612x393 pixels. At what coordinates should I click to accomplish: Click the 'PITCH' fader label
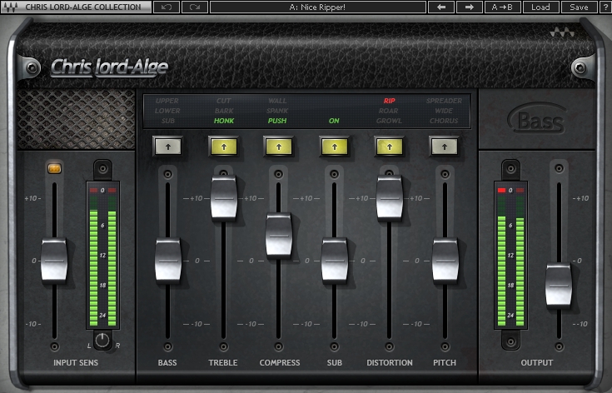(445, 362)
